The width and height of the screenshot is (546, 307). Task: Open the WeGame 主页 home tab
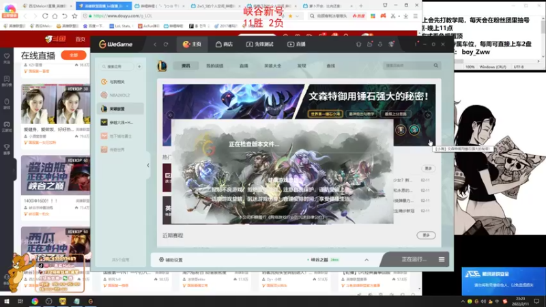192,44
